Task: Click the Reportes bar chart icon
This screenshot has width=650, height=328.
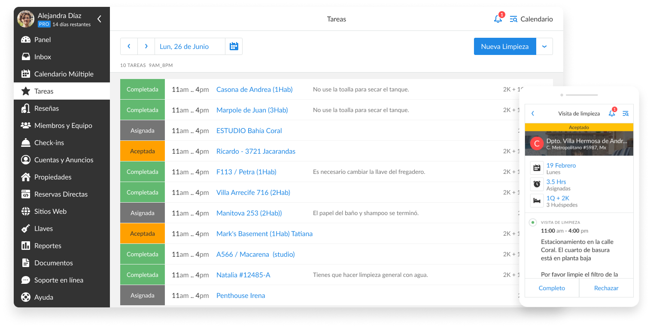Action: coord(26,246)
